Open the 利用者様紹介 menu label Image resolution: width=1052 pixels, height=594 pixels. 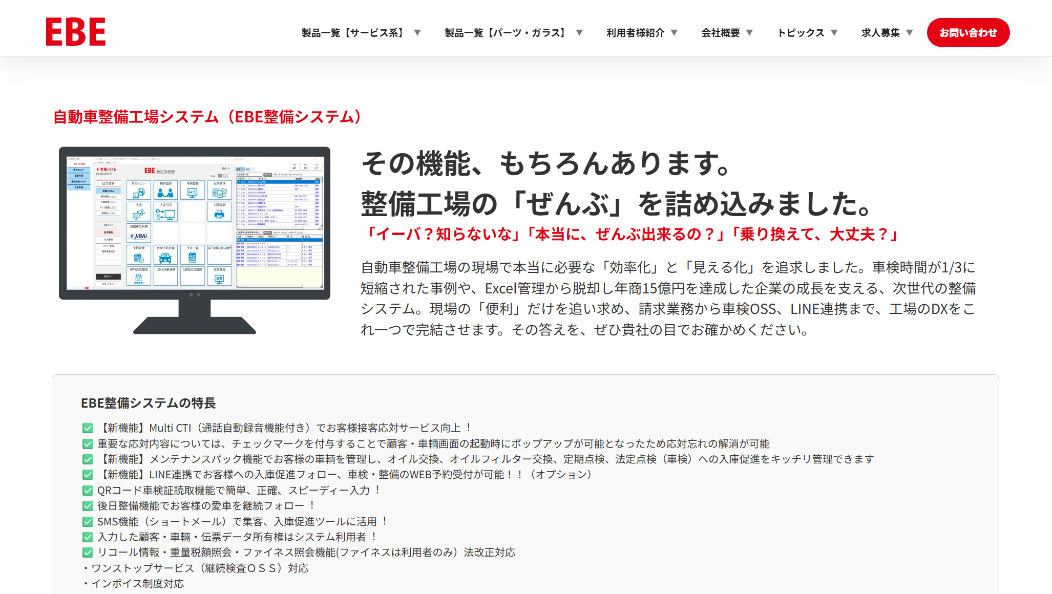tap(636, 33)
